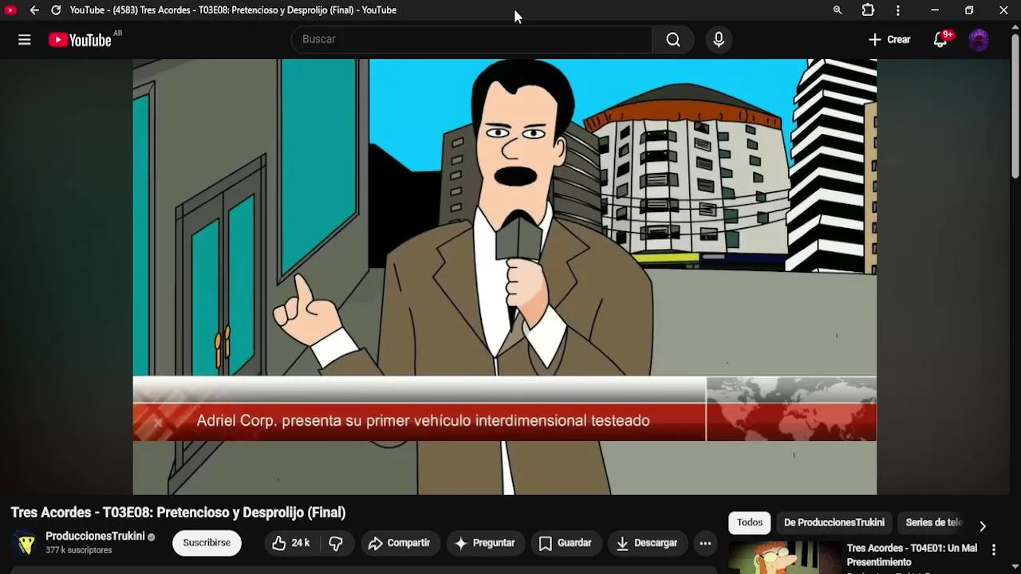Click in the Buscar search field

tap(471, 40)
